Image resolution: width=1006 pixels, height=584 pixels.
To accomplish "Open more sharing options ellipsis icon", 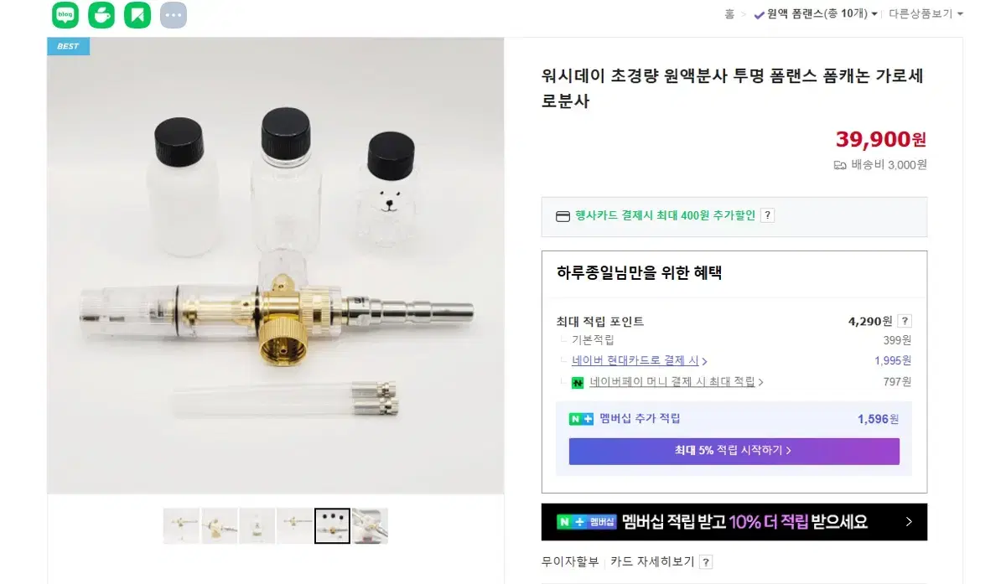I will click(x=174, y=15).
